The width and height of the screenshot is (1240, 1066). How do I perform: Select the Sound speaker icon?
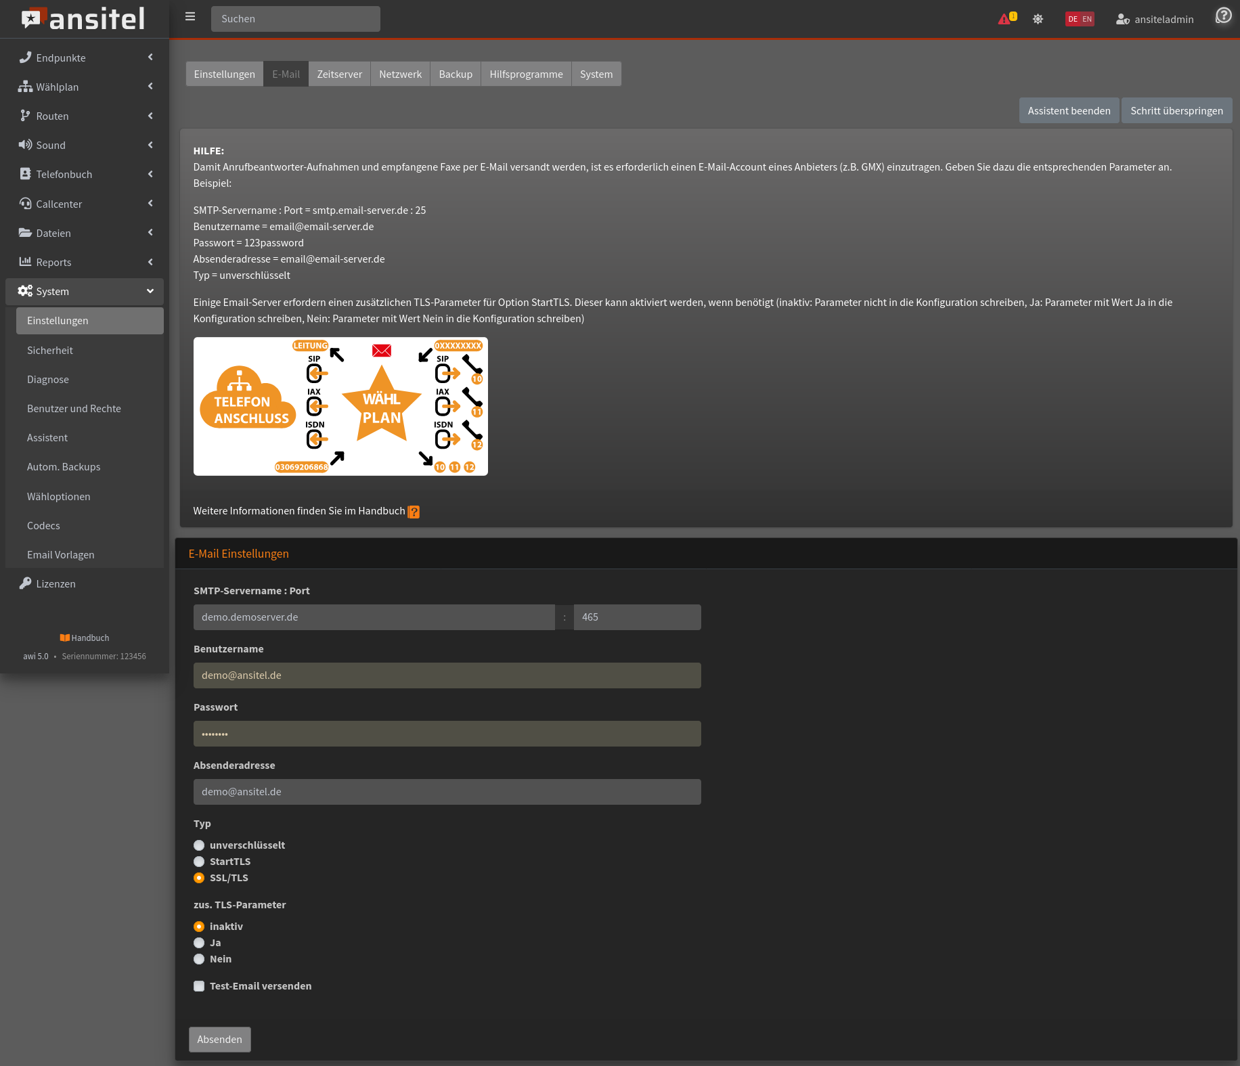(25, 145)
